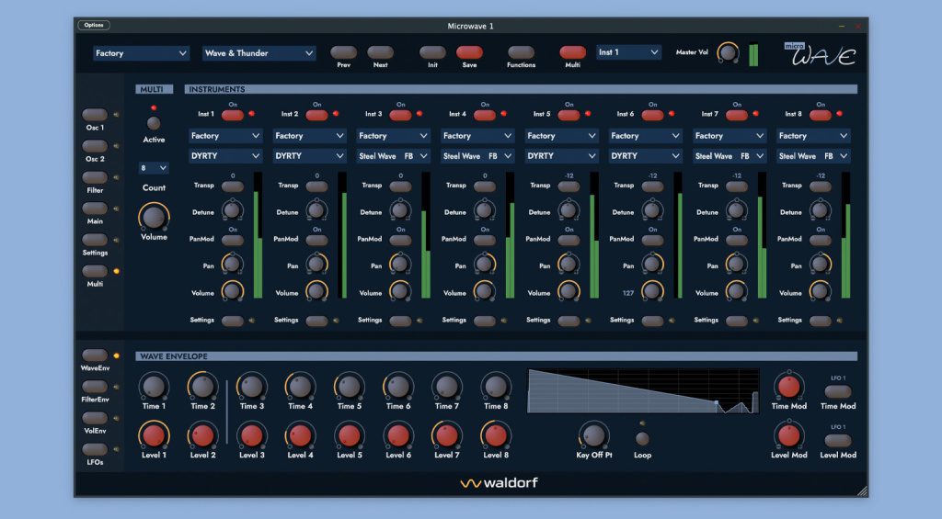Click the Key Off Pt knob
The height and width of the screenshot is (519, 942).
593,435
